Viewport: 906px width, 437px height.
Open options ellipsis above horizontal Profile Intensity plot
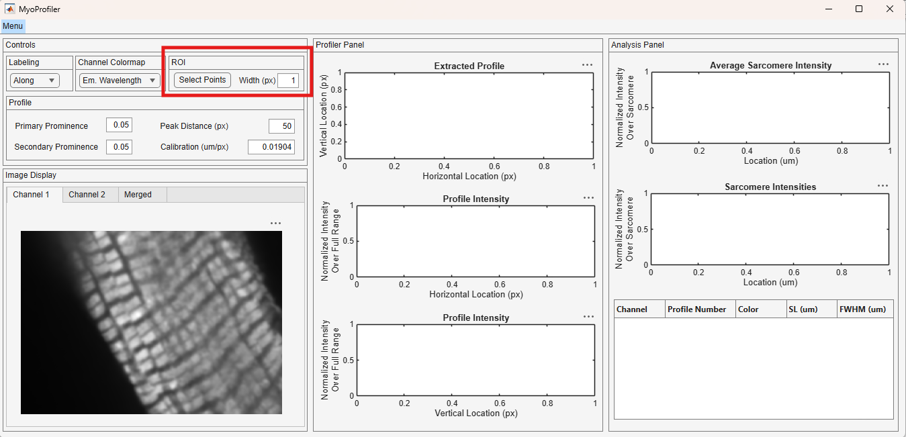[588, 198]
